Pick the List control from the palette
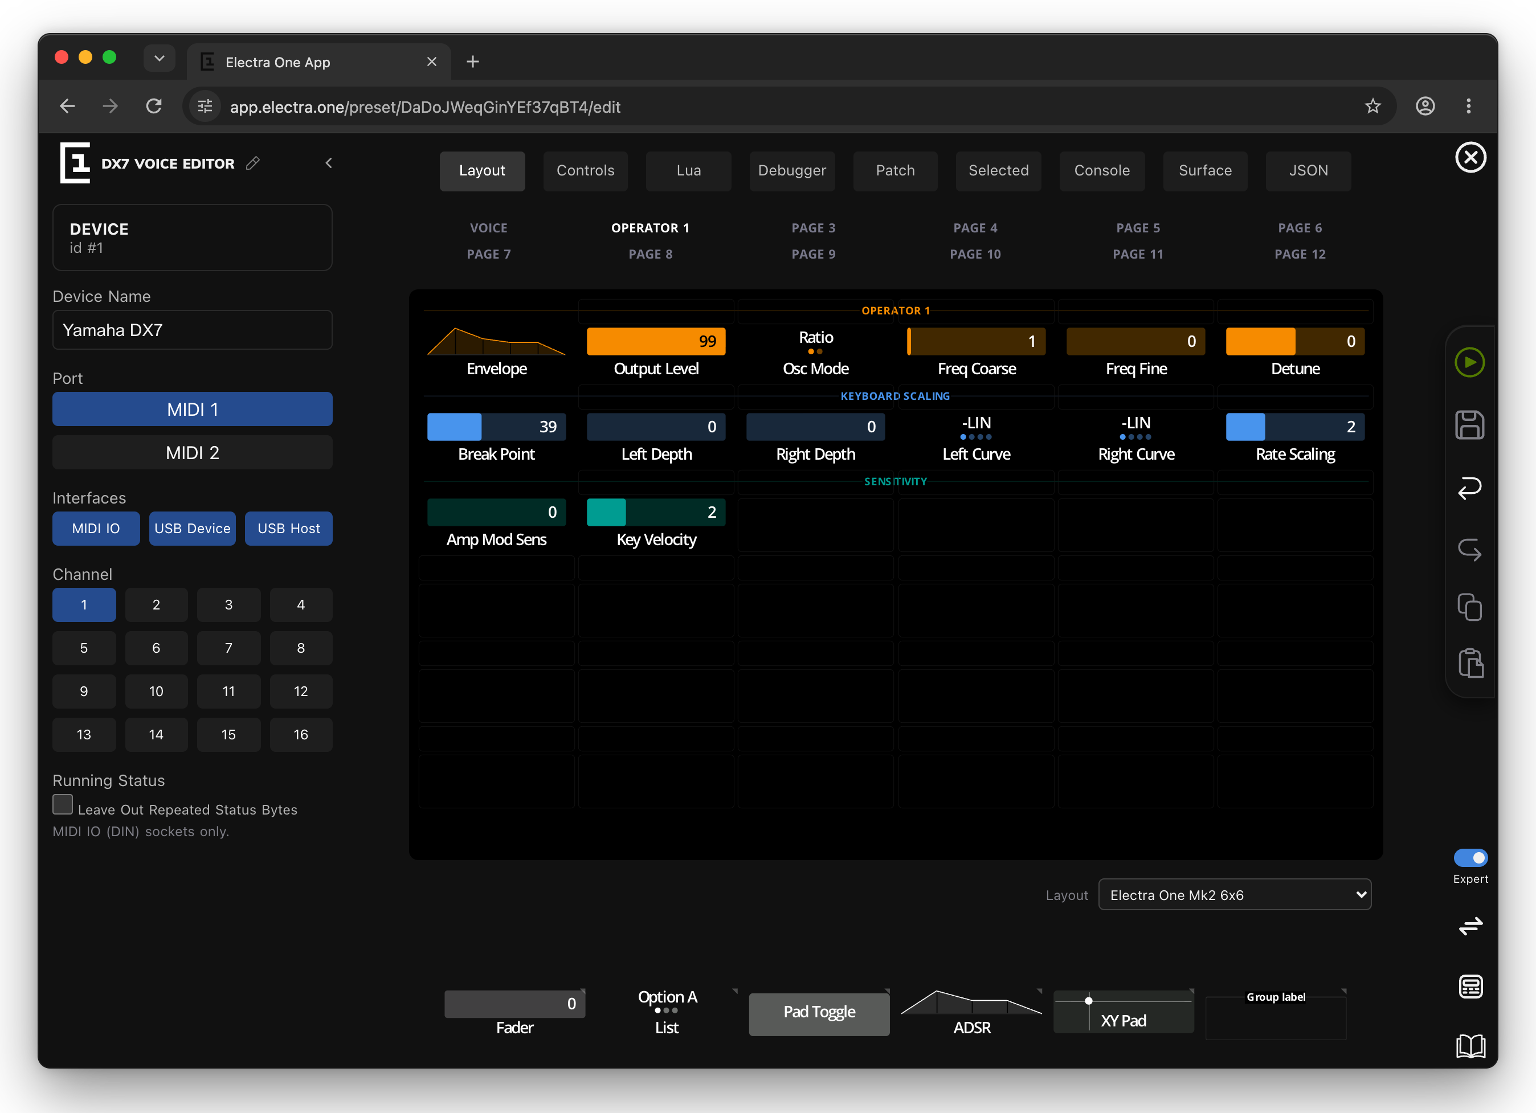 pos(667,1012)
